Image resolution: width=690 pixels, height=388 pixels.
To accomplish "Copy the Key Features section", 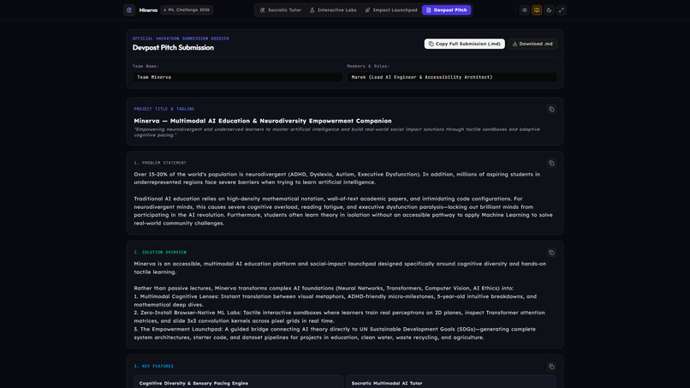I will pos(551,367).
